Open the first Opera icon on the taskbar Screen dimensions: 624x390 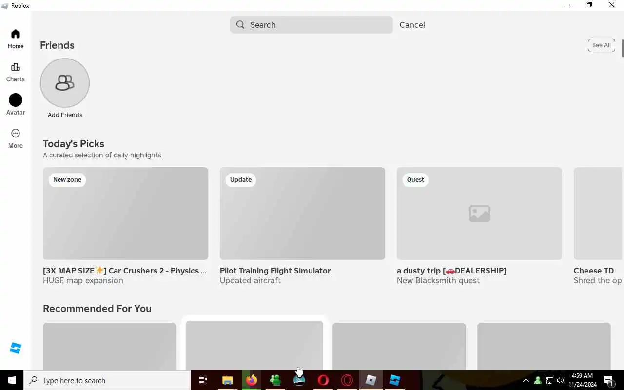point(323,380)
